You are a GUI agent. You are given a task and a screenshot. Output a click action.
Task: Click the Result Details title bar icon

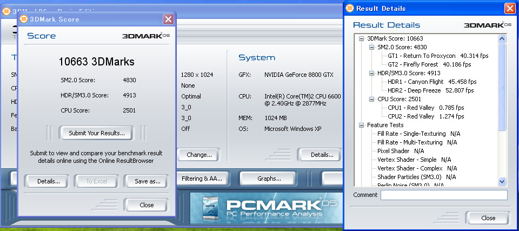click(x=350, y=8)
